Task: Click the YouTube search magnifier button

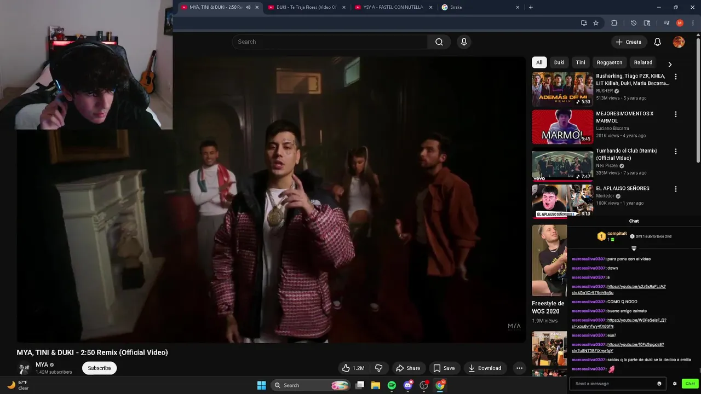Action: tap(439, 42)
